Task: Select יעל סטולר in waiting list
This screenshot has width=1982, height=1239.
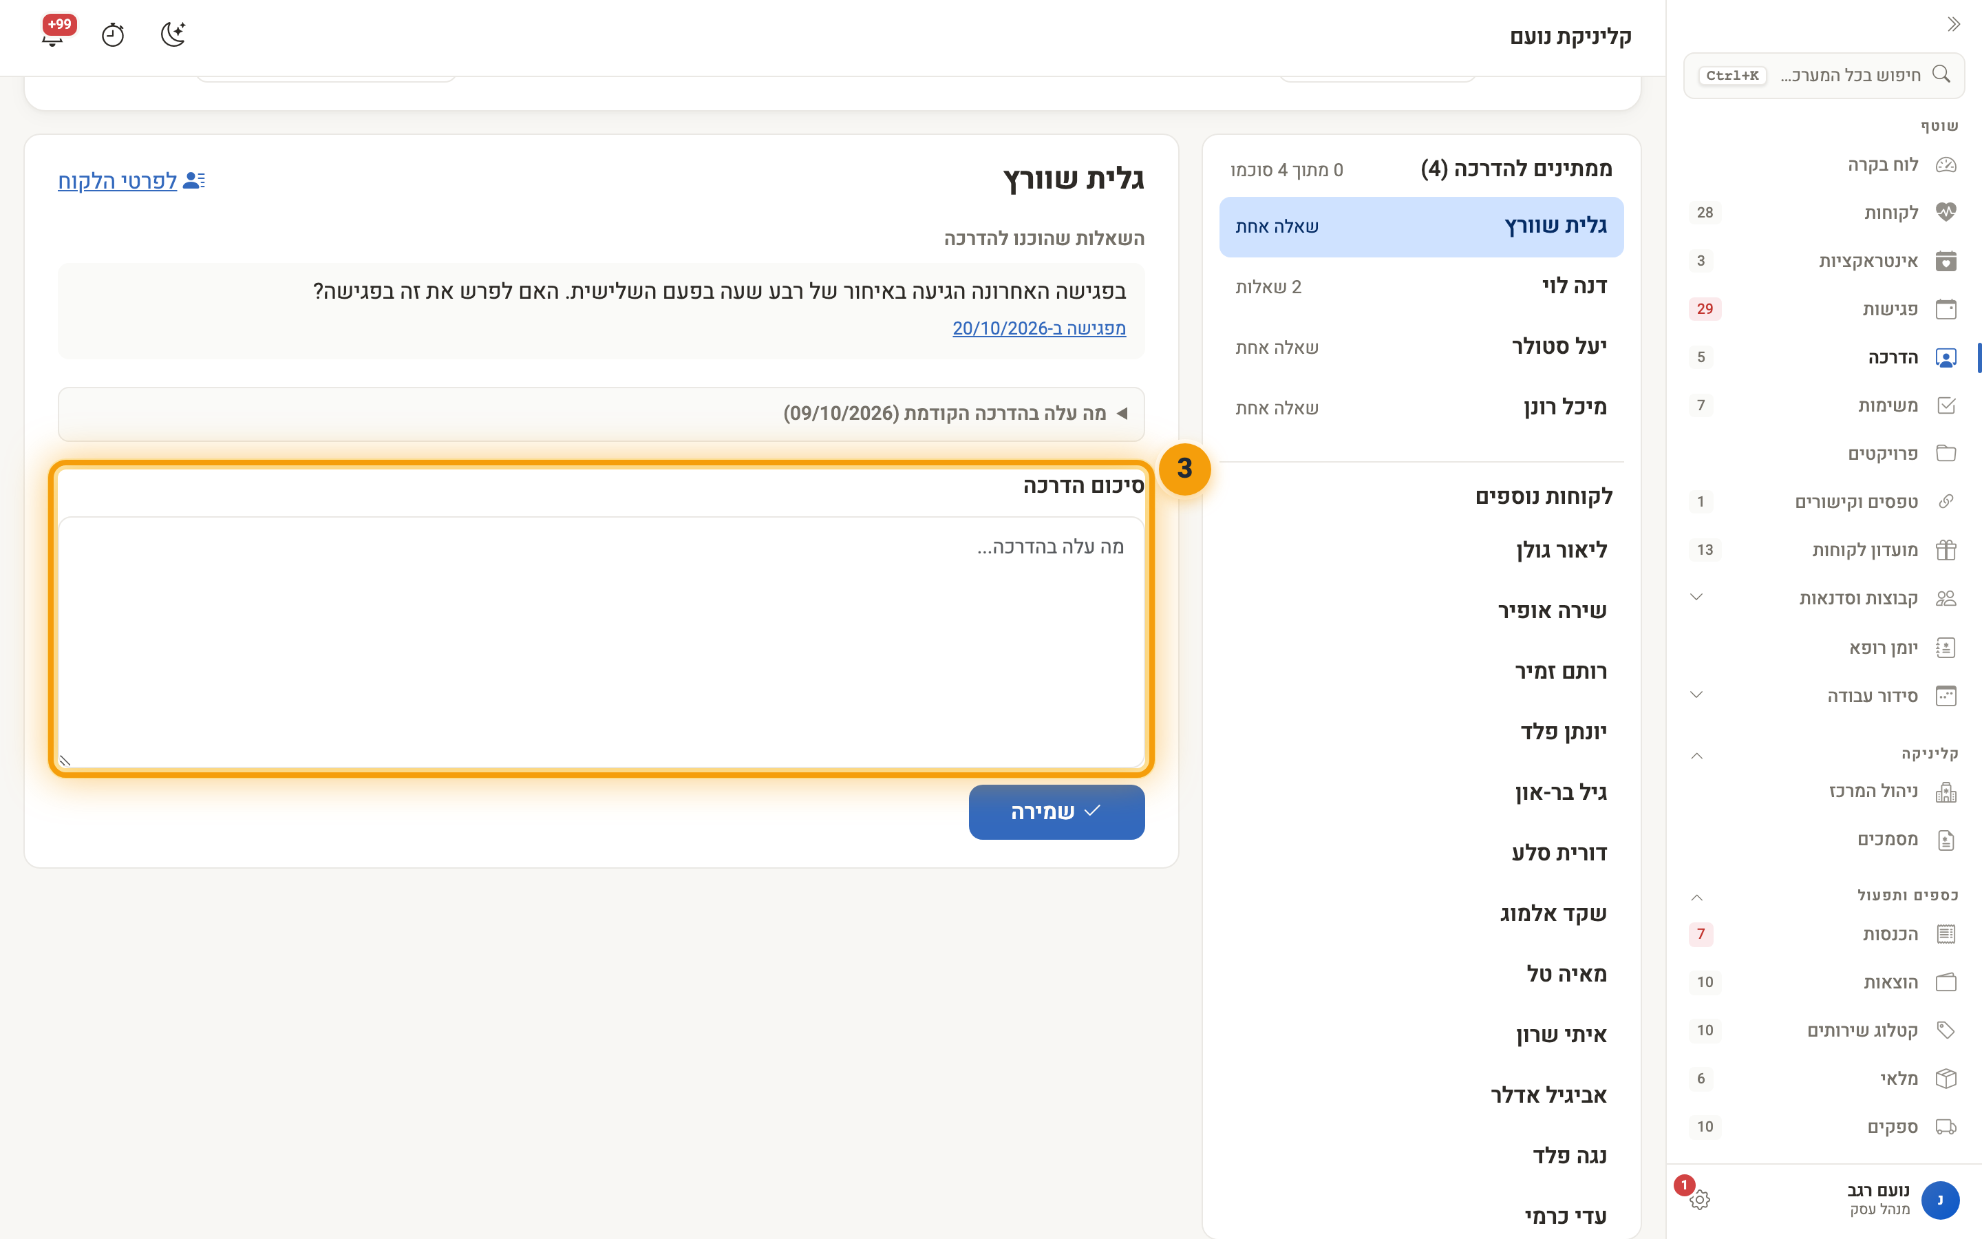Action: (x=1421, y=348)
